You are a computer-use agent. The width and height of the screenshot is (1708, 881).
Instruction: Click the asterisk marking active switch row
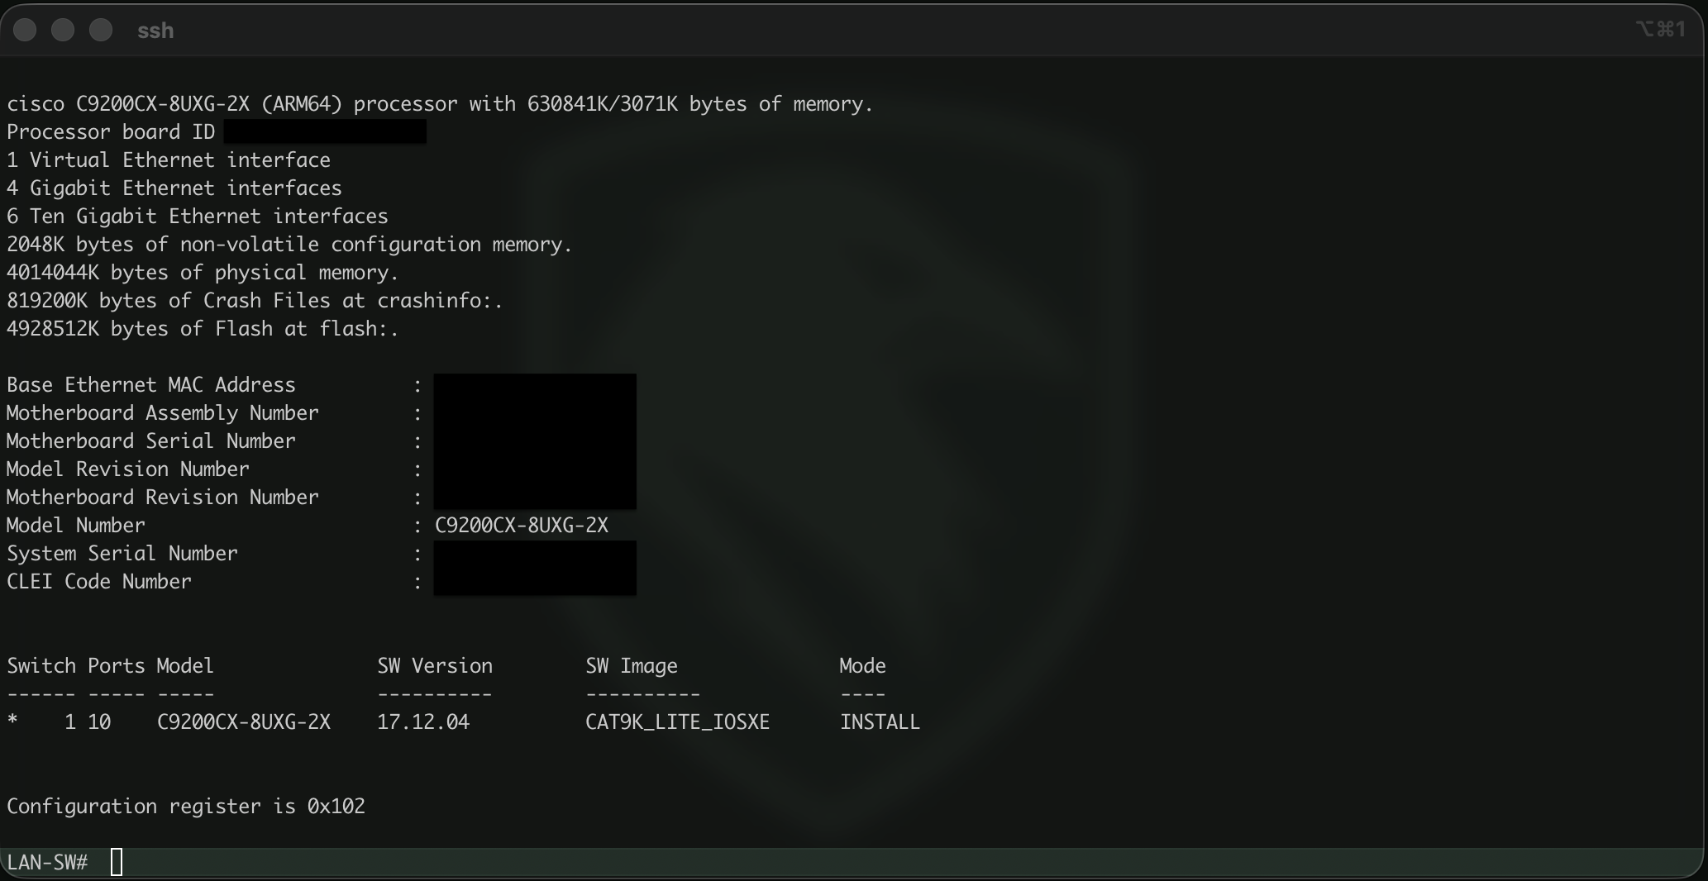tap(12, 722)
